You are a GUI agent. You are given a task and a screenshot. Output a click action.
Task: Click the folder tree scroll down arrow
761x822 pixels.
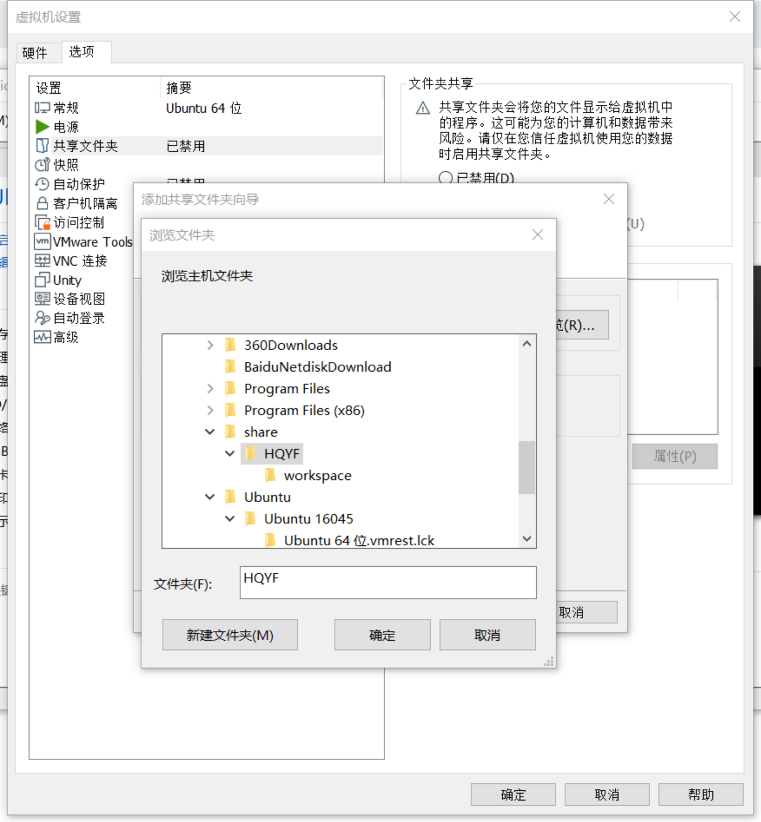tap(526, 538)
